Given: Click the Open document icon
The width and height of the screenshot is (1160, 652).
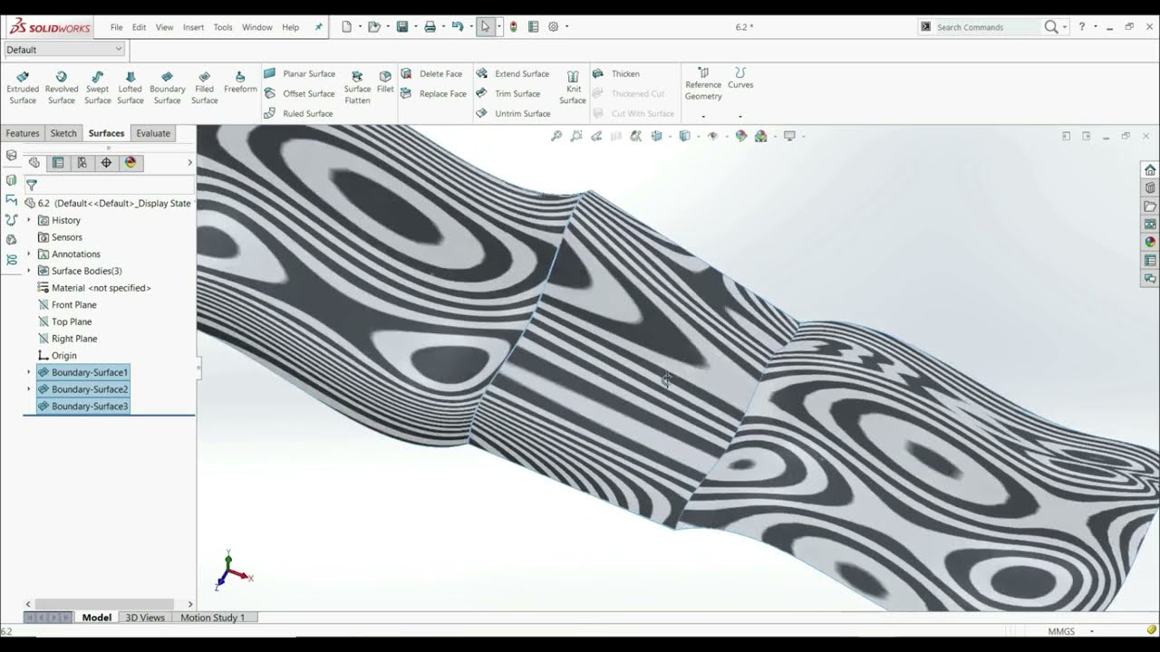Looking at the screenshot, I should 374,27.
